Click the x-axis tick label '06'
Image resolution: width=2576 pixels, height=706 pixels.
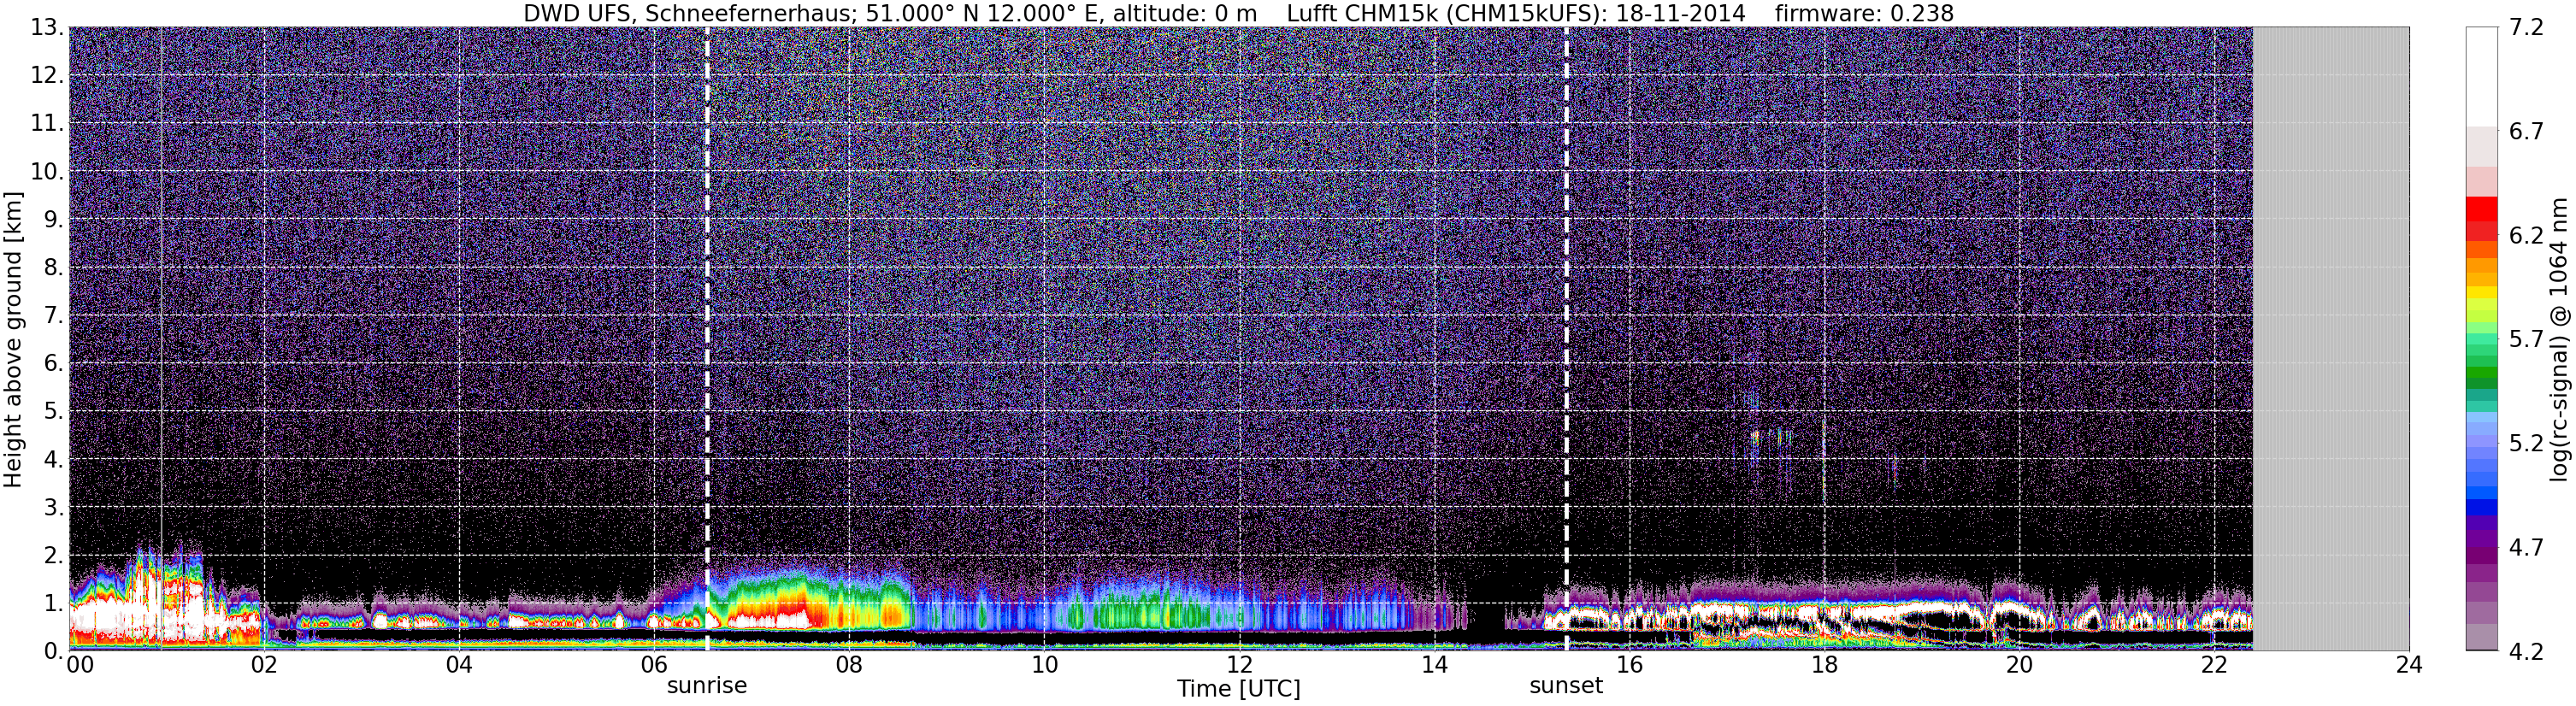653,665
